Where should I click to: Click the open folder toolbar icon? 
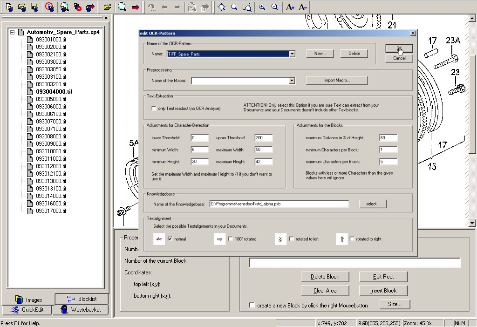coord(108,7)
